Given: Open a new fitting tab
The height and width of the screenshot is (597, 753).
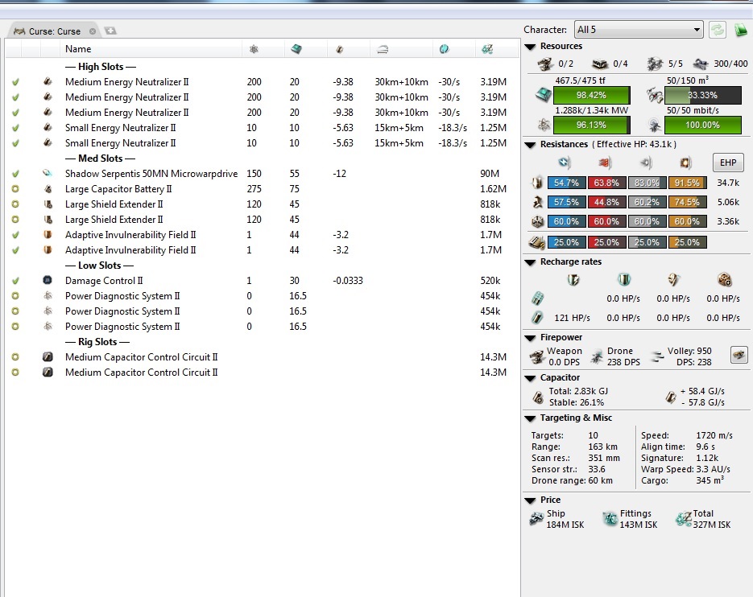Looking at the screenshot, I should (x=110, y=31).
